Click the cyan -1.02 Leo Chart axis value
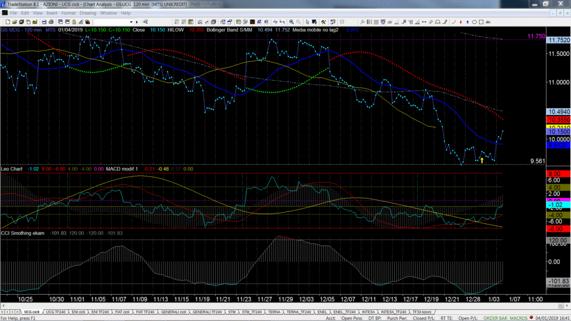Viewport: 571px width, 321px height. click(x=559, y=205)
